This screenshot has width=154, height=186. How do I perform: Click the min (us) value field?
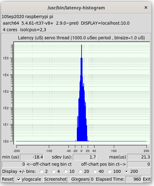click(32, 157)
